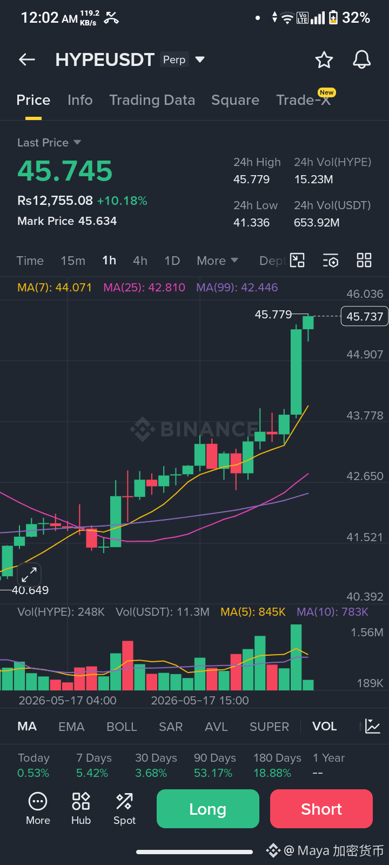
Task: Open chart settings icon
Action: (331, 261)
